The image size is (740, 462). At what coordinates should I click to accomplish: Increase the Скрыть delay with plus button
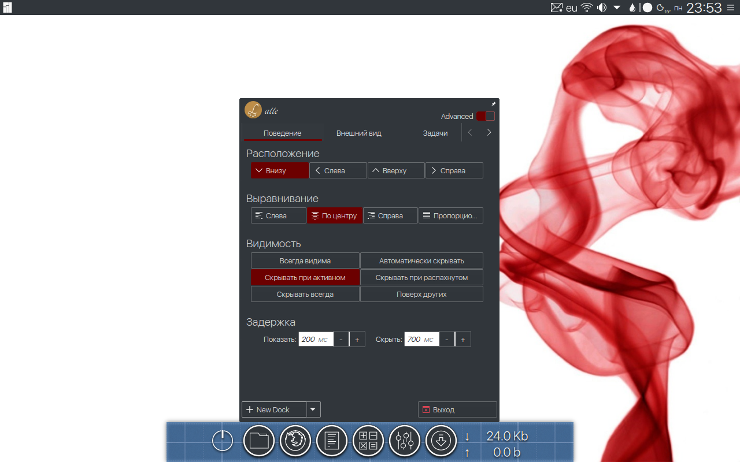[x=463, y=339]
